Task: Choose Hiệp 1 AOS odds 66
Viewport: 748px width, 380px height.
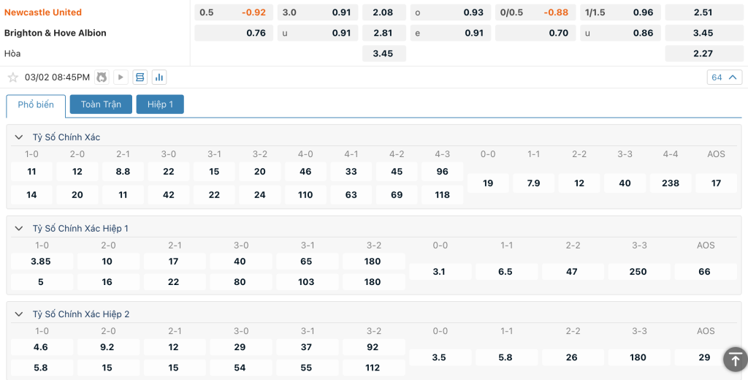Action: 705,272
